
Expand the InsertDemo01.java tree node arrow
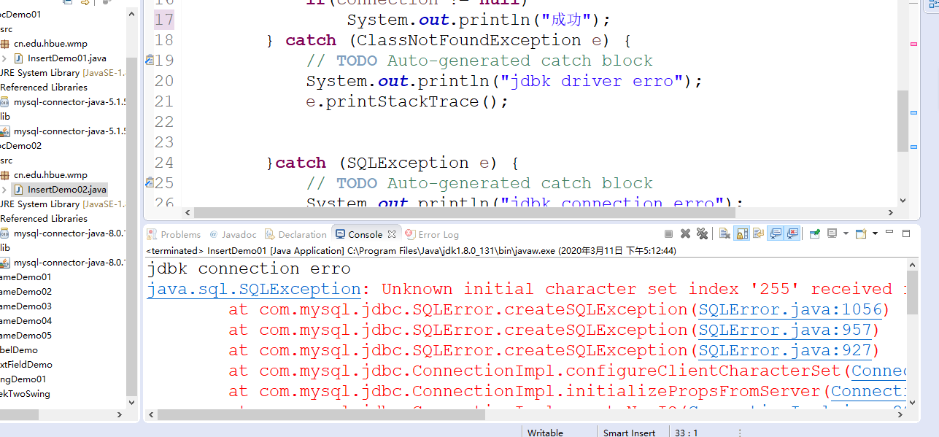[x=4, y=58]
